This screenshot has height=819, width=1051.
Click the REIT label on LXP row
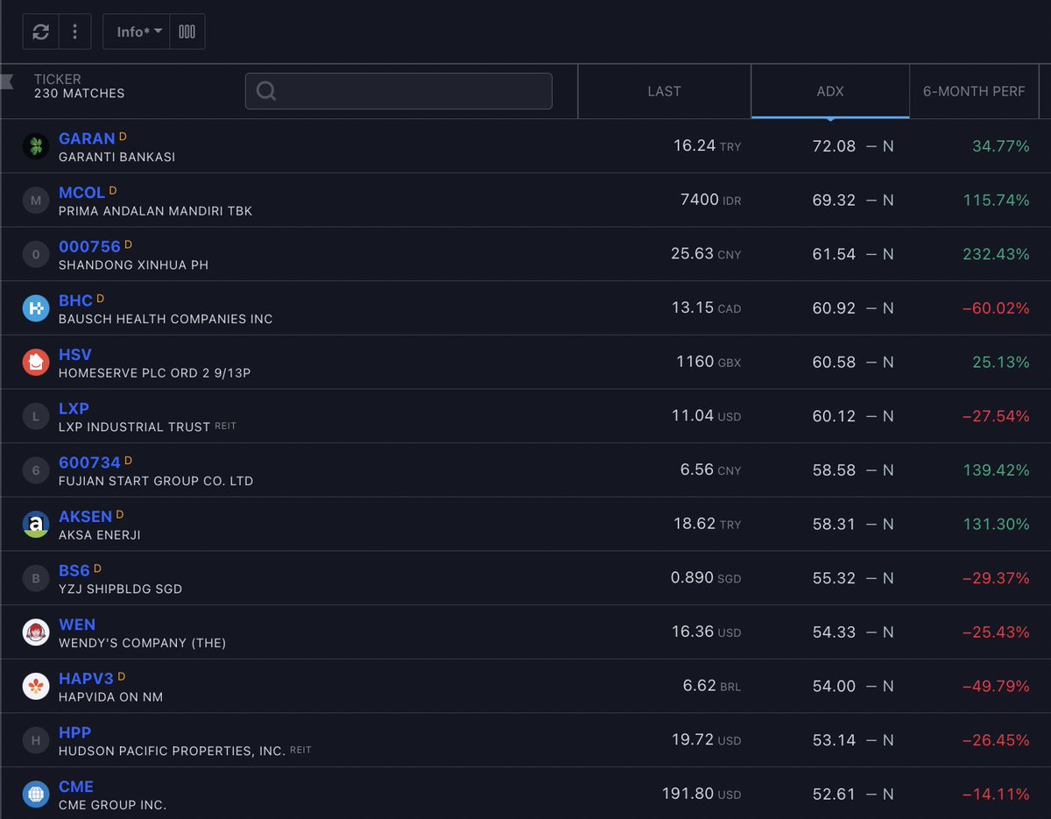click(226, 427)
